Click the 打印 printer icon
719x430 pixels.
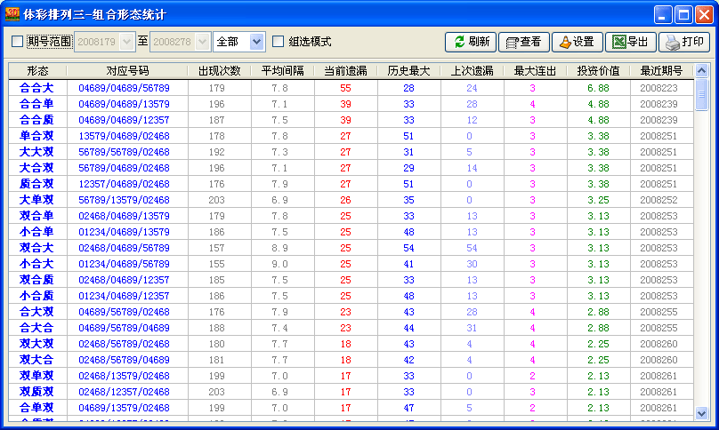[x=683, y=42]
